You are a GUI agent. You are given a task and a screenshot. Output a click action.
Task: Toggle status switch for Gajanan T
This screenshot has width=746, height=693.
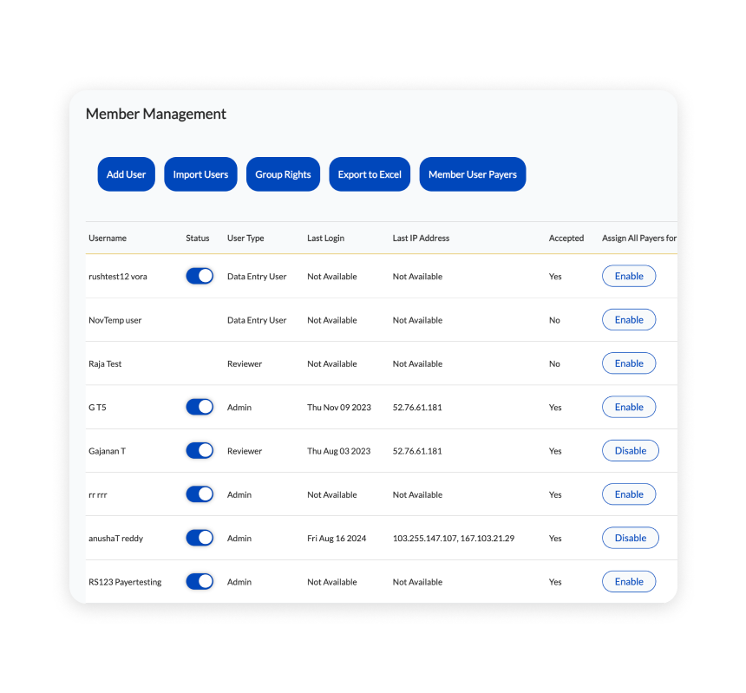[x=200, y=450]
